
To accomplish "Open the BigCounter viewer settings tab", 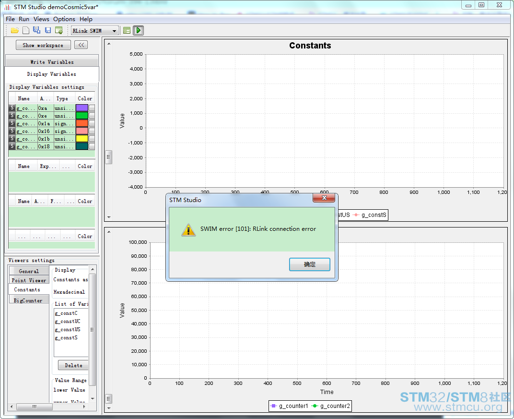I will [x=28, y=300].
